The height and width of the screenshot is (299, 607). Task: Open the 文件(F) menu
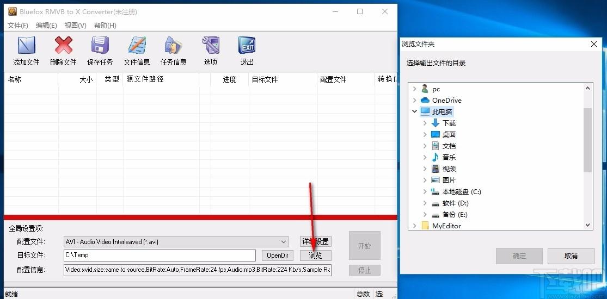(x=18, y=25)
